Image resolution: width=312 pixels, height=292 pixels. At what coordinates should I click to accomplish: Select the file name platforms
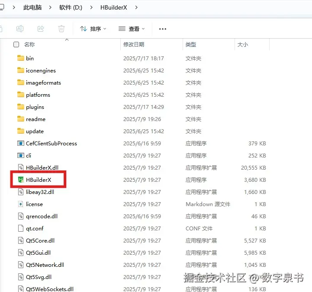[38, 95]
